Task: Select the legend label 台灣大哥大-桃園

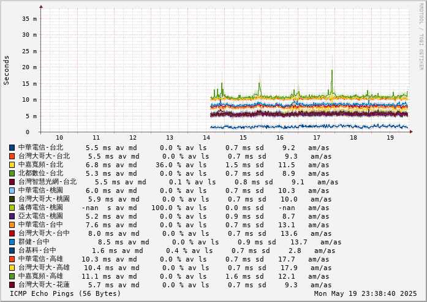Action: coord(44,199)
